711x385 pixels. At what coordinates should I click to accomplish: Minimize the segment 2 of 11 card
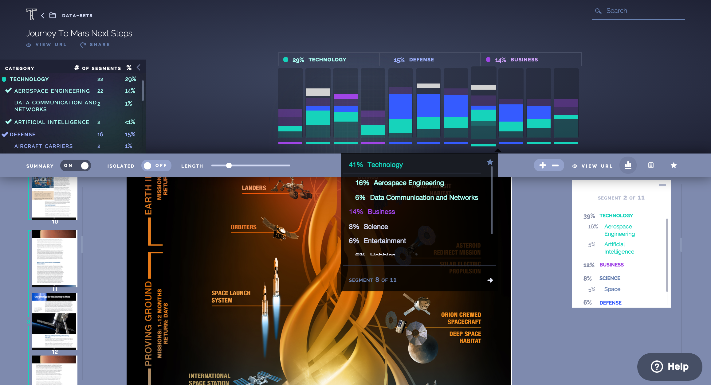662,185
